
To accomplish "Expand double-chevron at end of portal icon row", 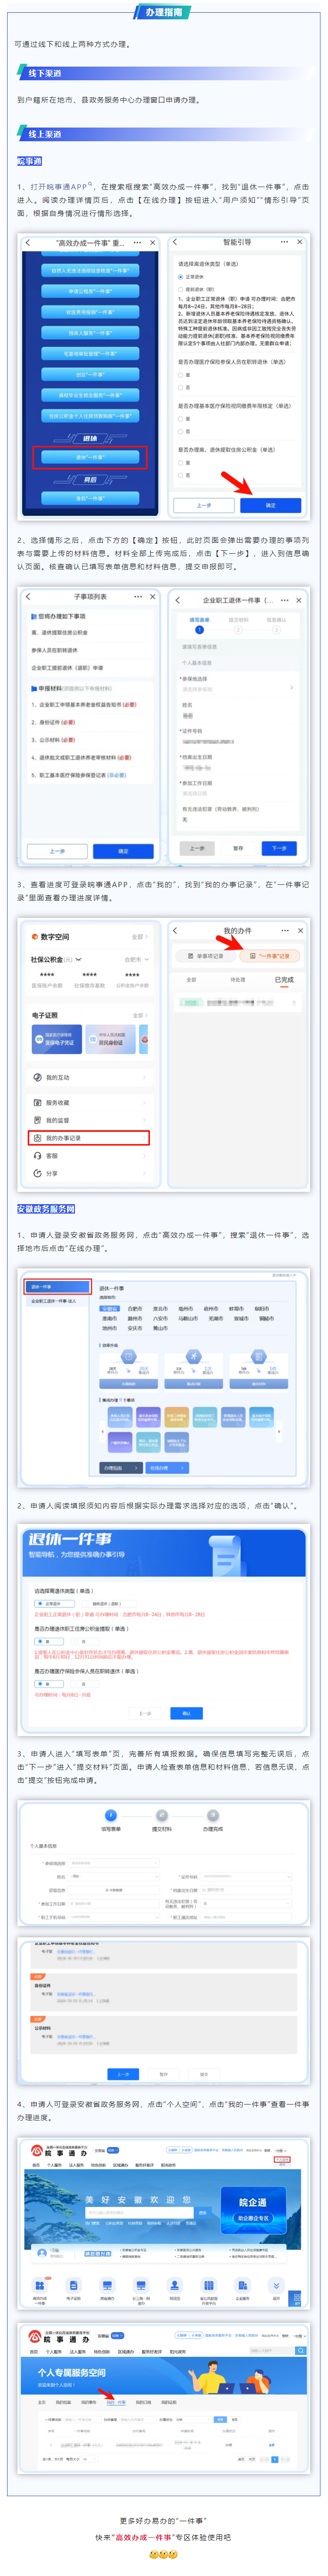I will (276, 2285).
